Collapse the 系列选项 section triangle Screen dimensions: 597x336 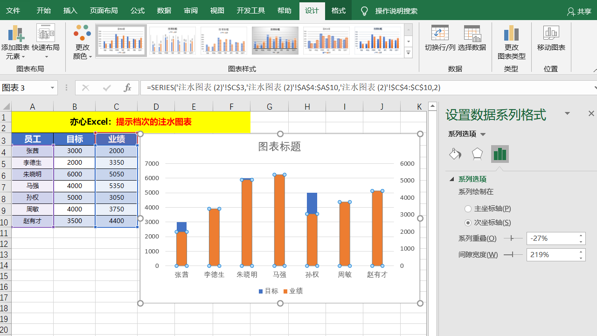click(451, 179)
